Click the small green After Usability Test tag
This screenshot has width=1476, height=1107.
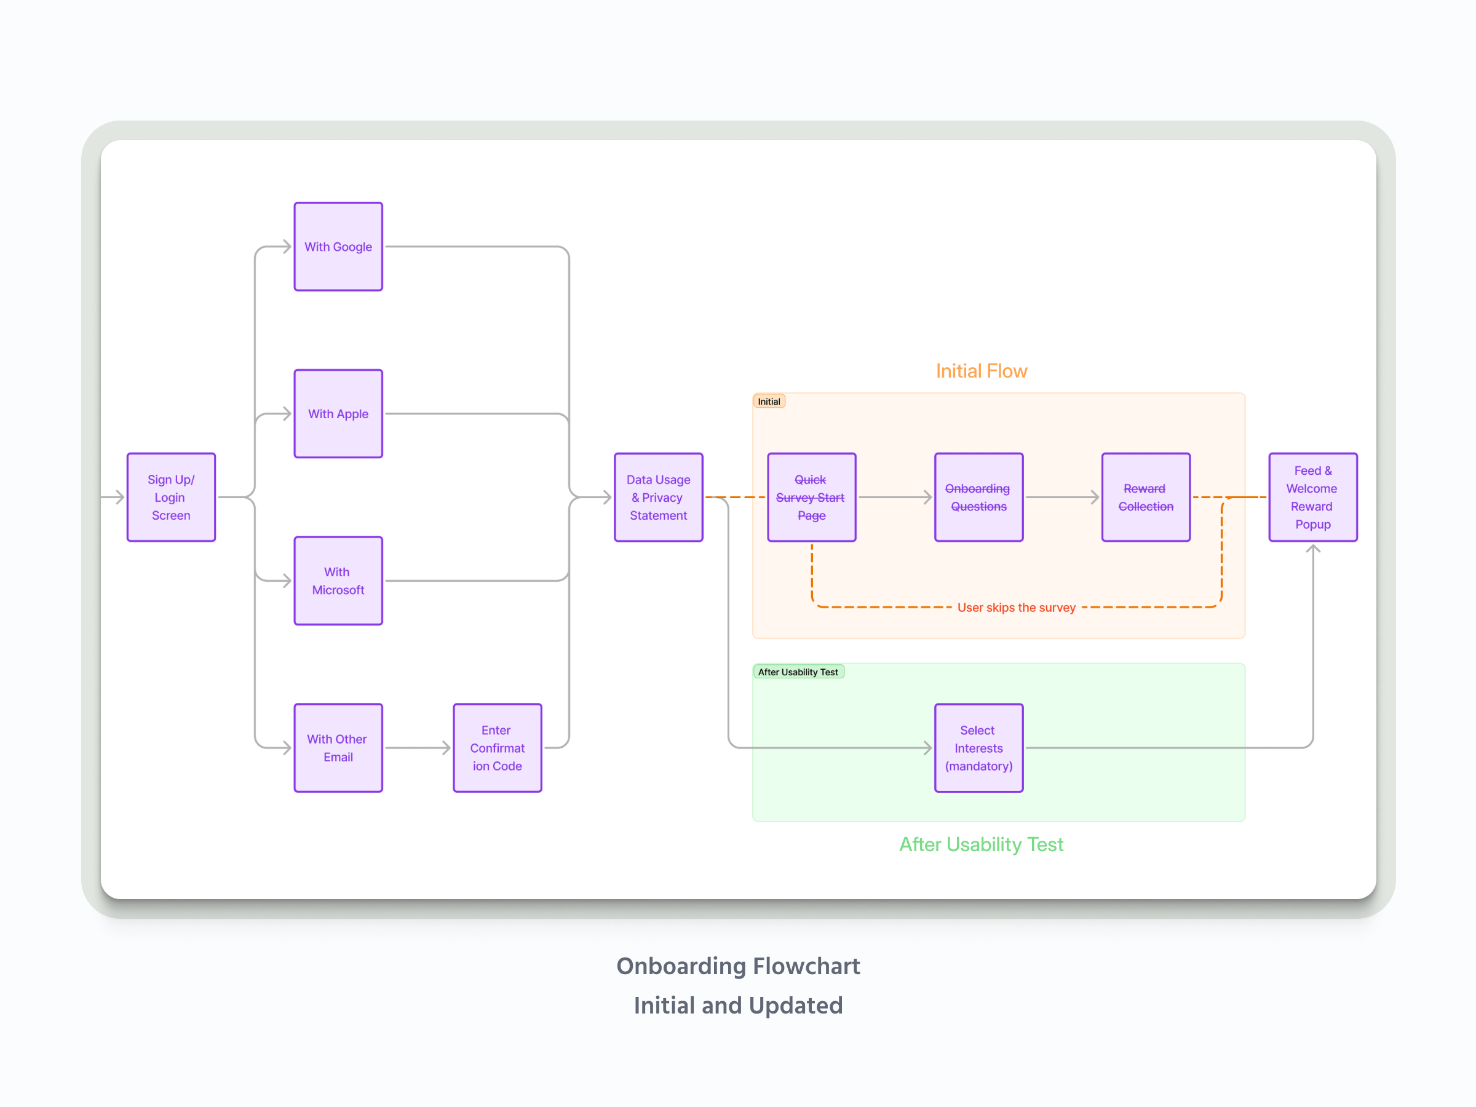pyautogui.click(x=798, y=672)
